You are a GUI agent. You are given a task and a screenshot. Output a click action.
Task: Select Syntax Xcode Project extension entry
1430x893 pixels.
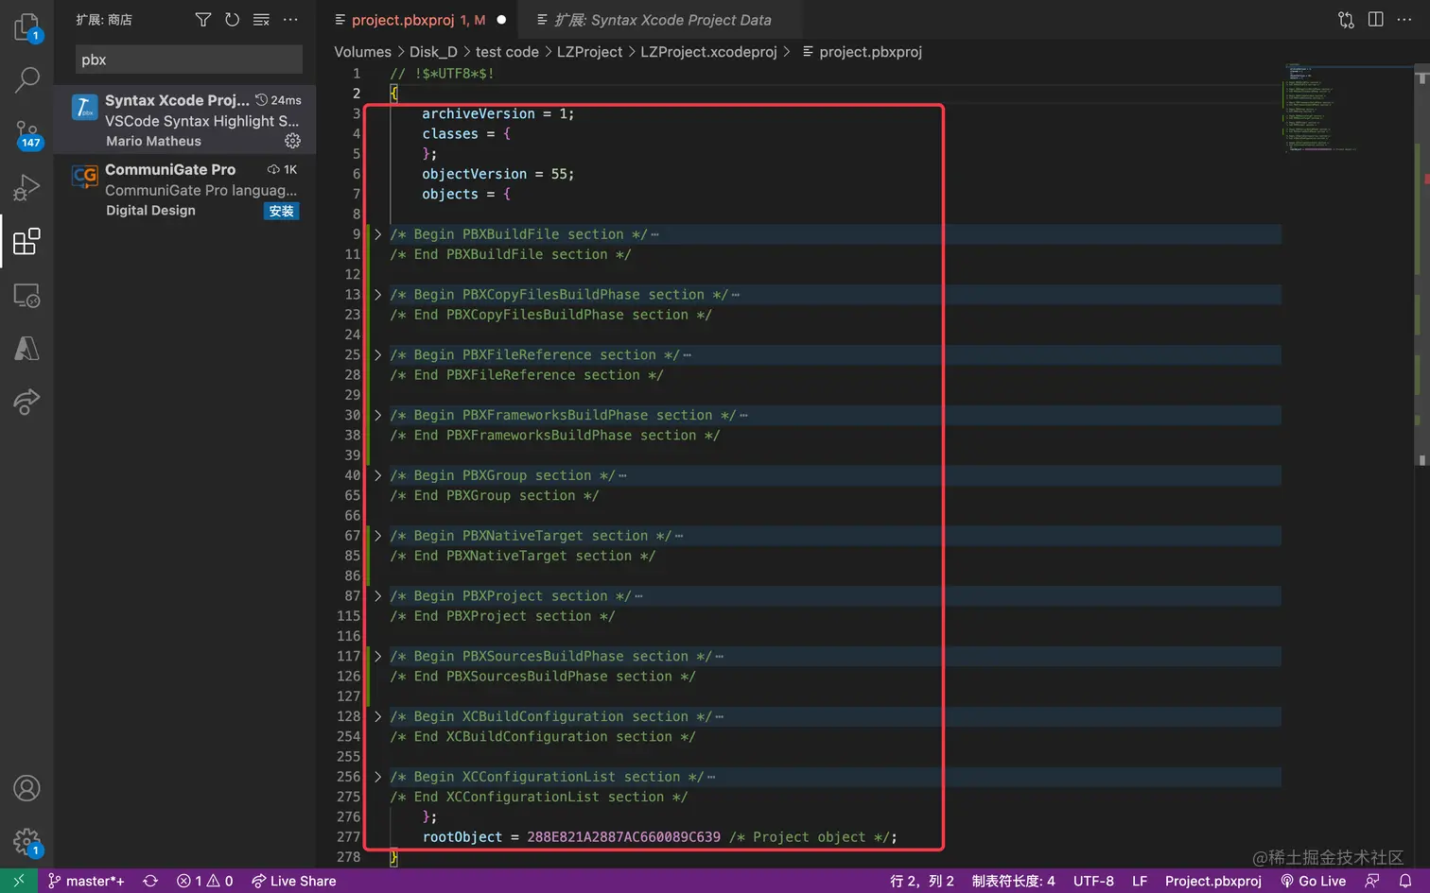pyautogui.click(x=185, y=120)
